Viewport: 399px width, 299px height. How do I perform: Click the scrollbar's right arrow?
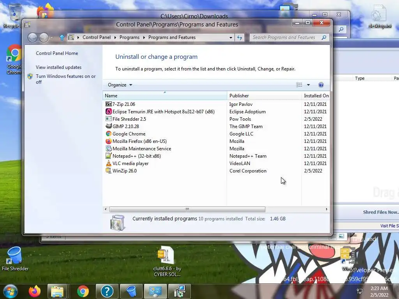tap(327, 209)
